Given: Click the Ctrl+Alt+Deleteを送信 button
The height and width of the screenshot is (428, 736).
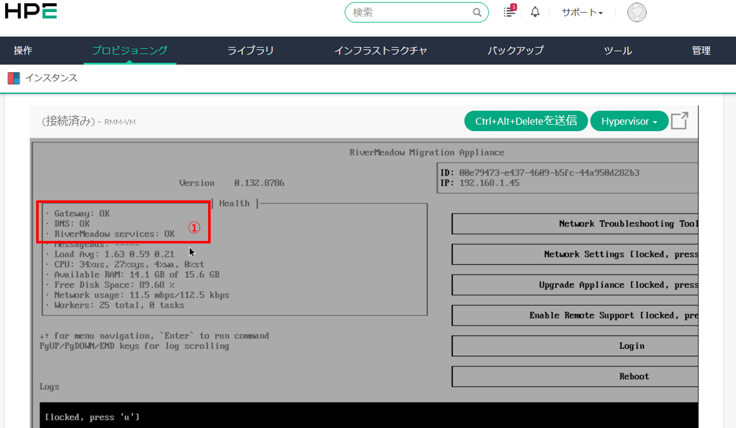Looking at the screenshot, I should click(x=526, y=121).
